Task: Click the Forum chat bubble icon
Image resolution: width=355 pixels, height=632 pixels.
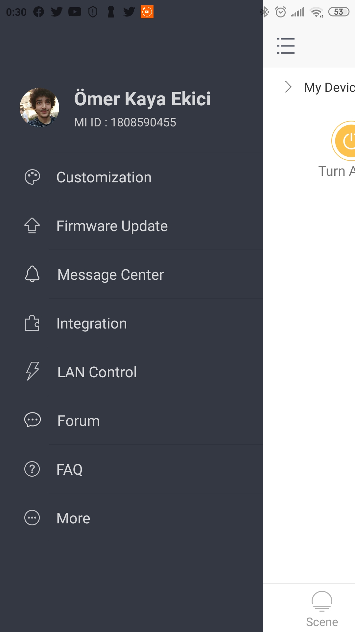Action: coord(32,420)
